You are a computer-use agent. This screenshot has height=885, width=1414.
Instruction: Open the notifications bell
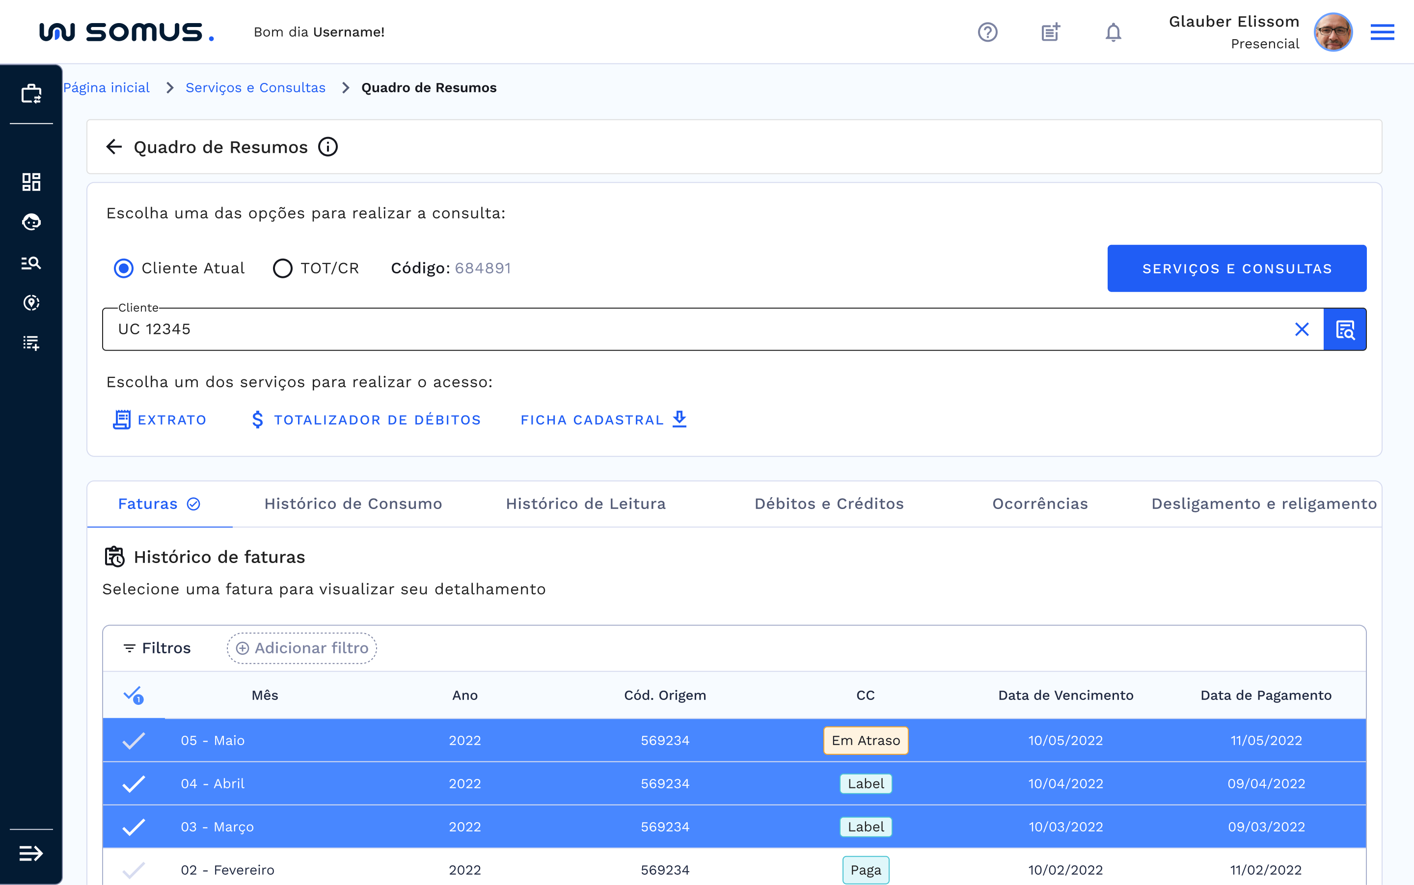(1113, 32)
